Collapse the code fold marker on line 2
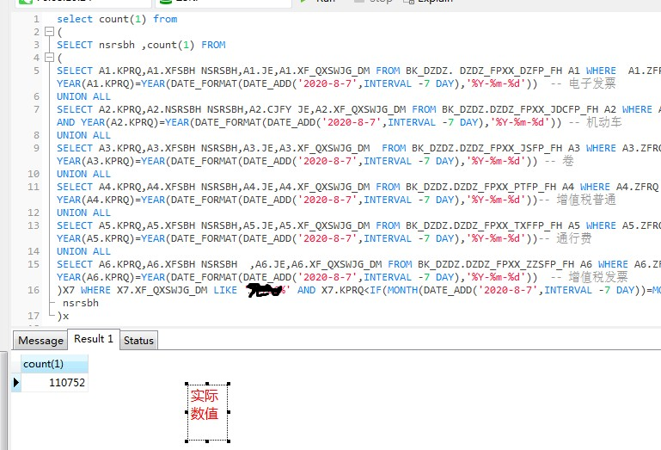 pyautogui.click(x=48, y=32)
